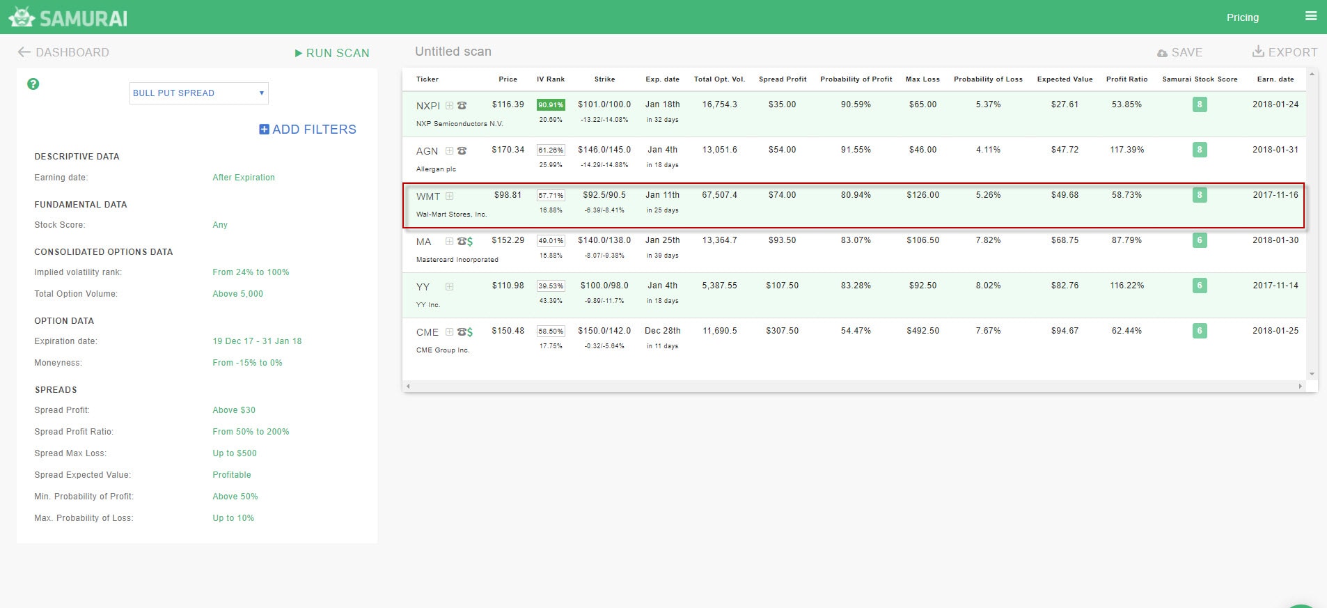Click NXPI IV Rank 90.91% green badge
The width and height of the screenshot is (1327, 608).
(551, 105)
